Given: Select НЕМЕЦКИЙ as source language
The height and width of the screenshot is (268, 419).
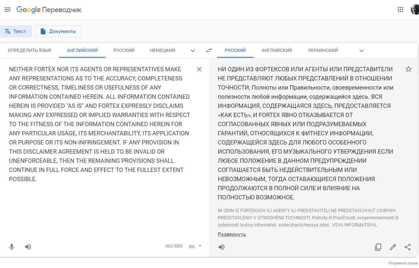Looking at the screenshot, I should 163,50.
